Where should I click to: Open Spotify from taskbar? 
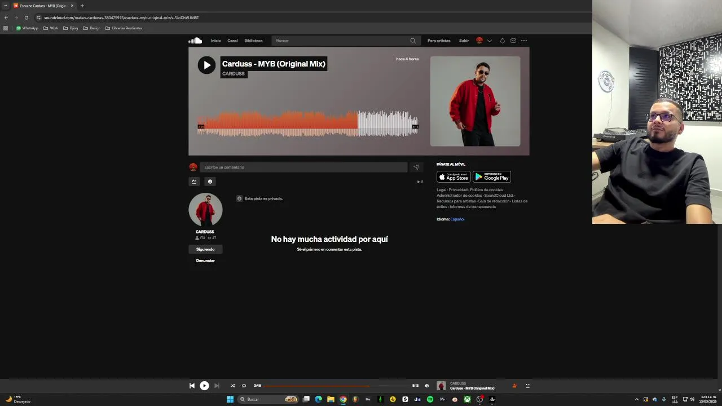430,399
